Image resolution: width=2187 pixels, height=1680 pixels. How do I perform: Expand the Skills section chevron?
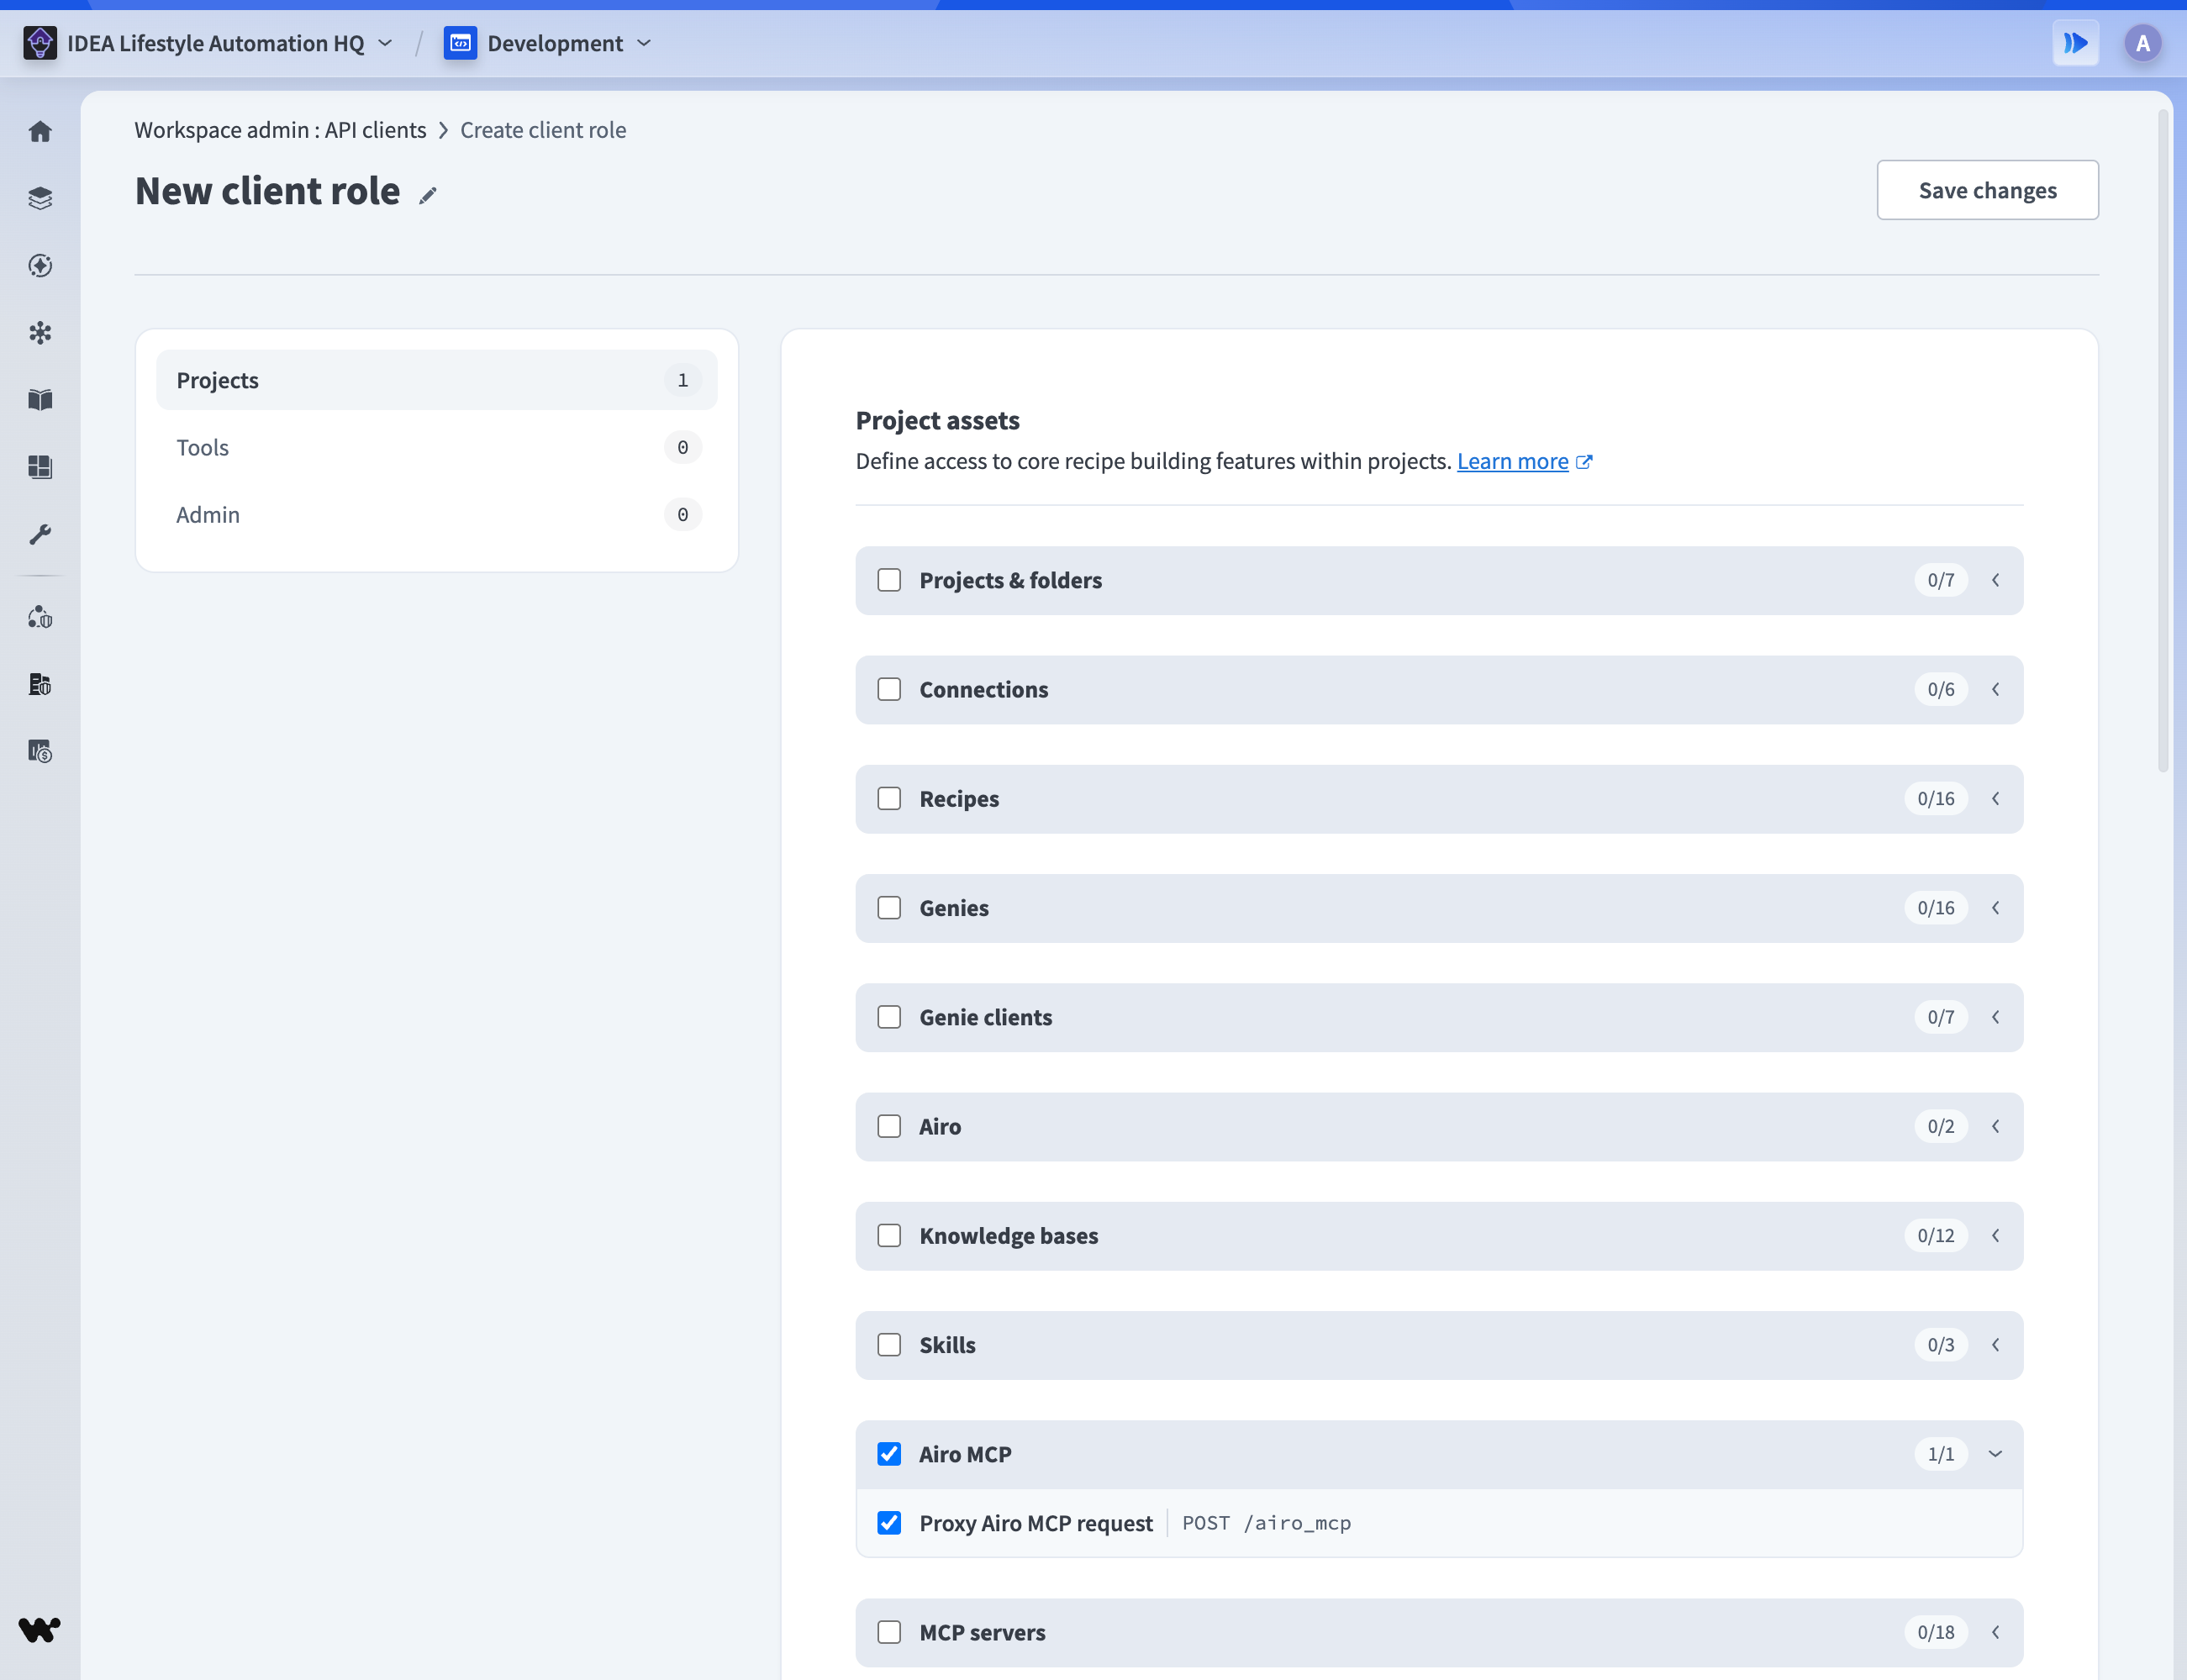tap(1996, 1345)
